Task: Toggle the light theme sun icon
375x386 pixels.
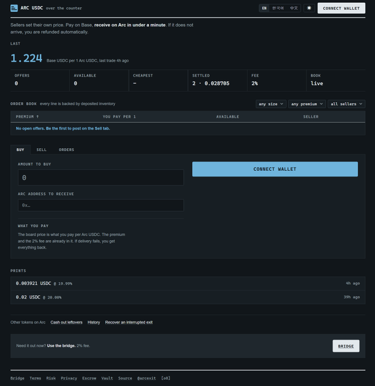Action: click(309, 8)
